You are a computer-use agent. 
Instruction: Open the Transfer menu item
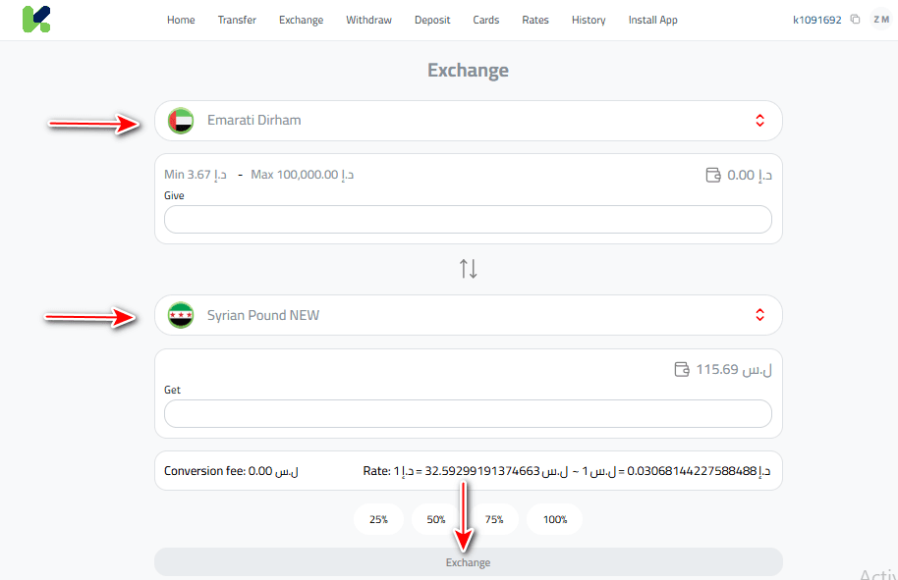(x=237, y=20)
